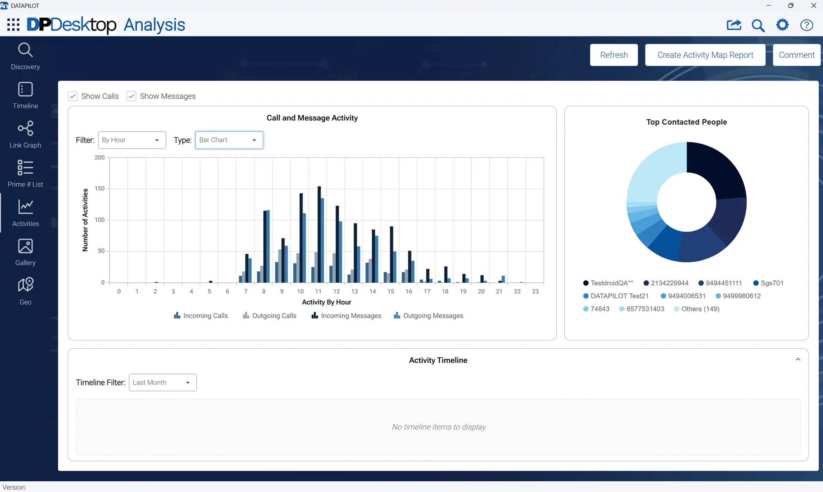Select 9499980612 in the pie legend
Image resolution: width=823 pixels, height=492 pixels.
click(x=738, y=296)
